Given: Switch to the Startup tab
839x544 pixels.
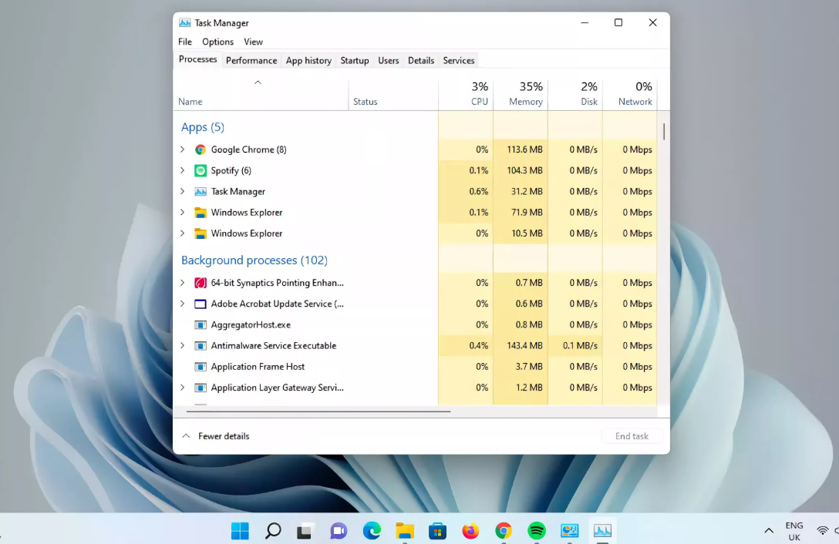Looking at the screenshot, I should (x=355, y=60).
